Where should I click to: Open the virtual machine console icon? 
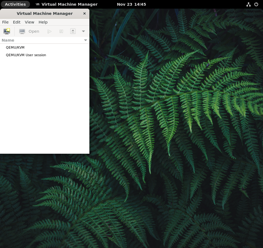(x=22, y=31)
